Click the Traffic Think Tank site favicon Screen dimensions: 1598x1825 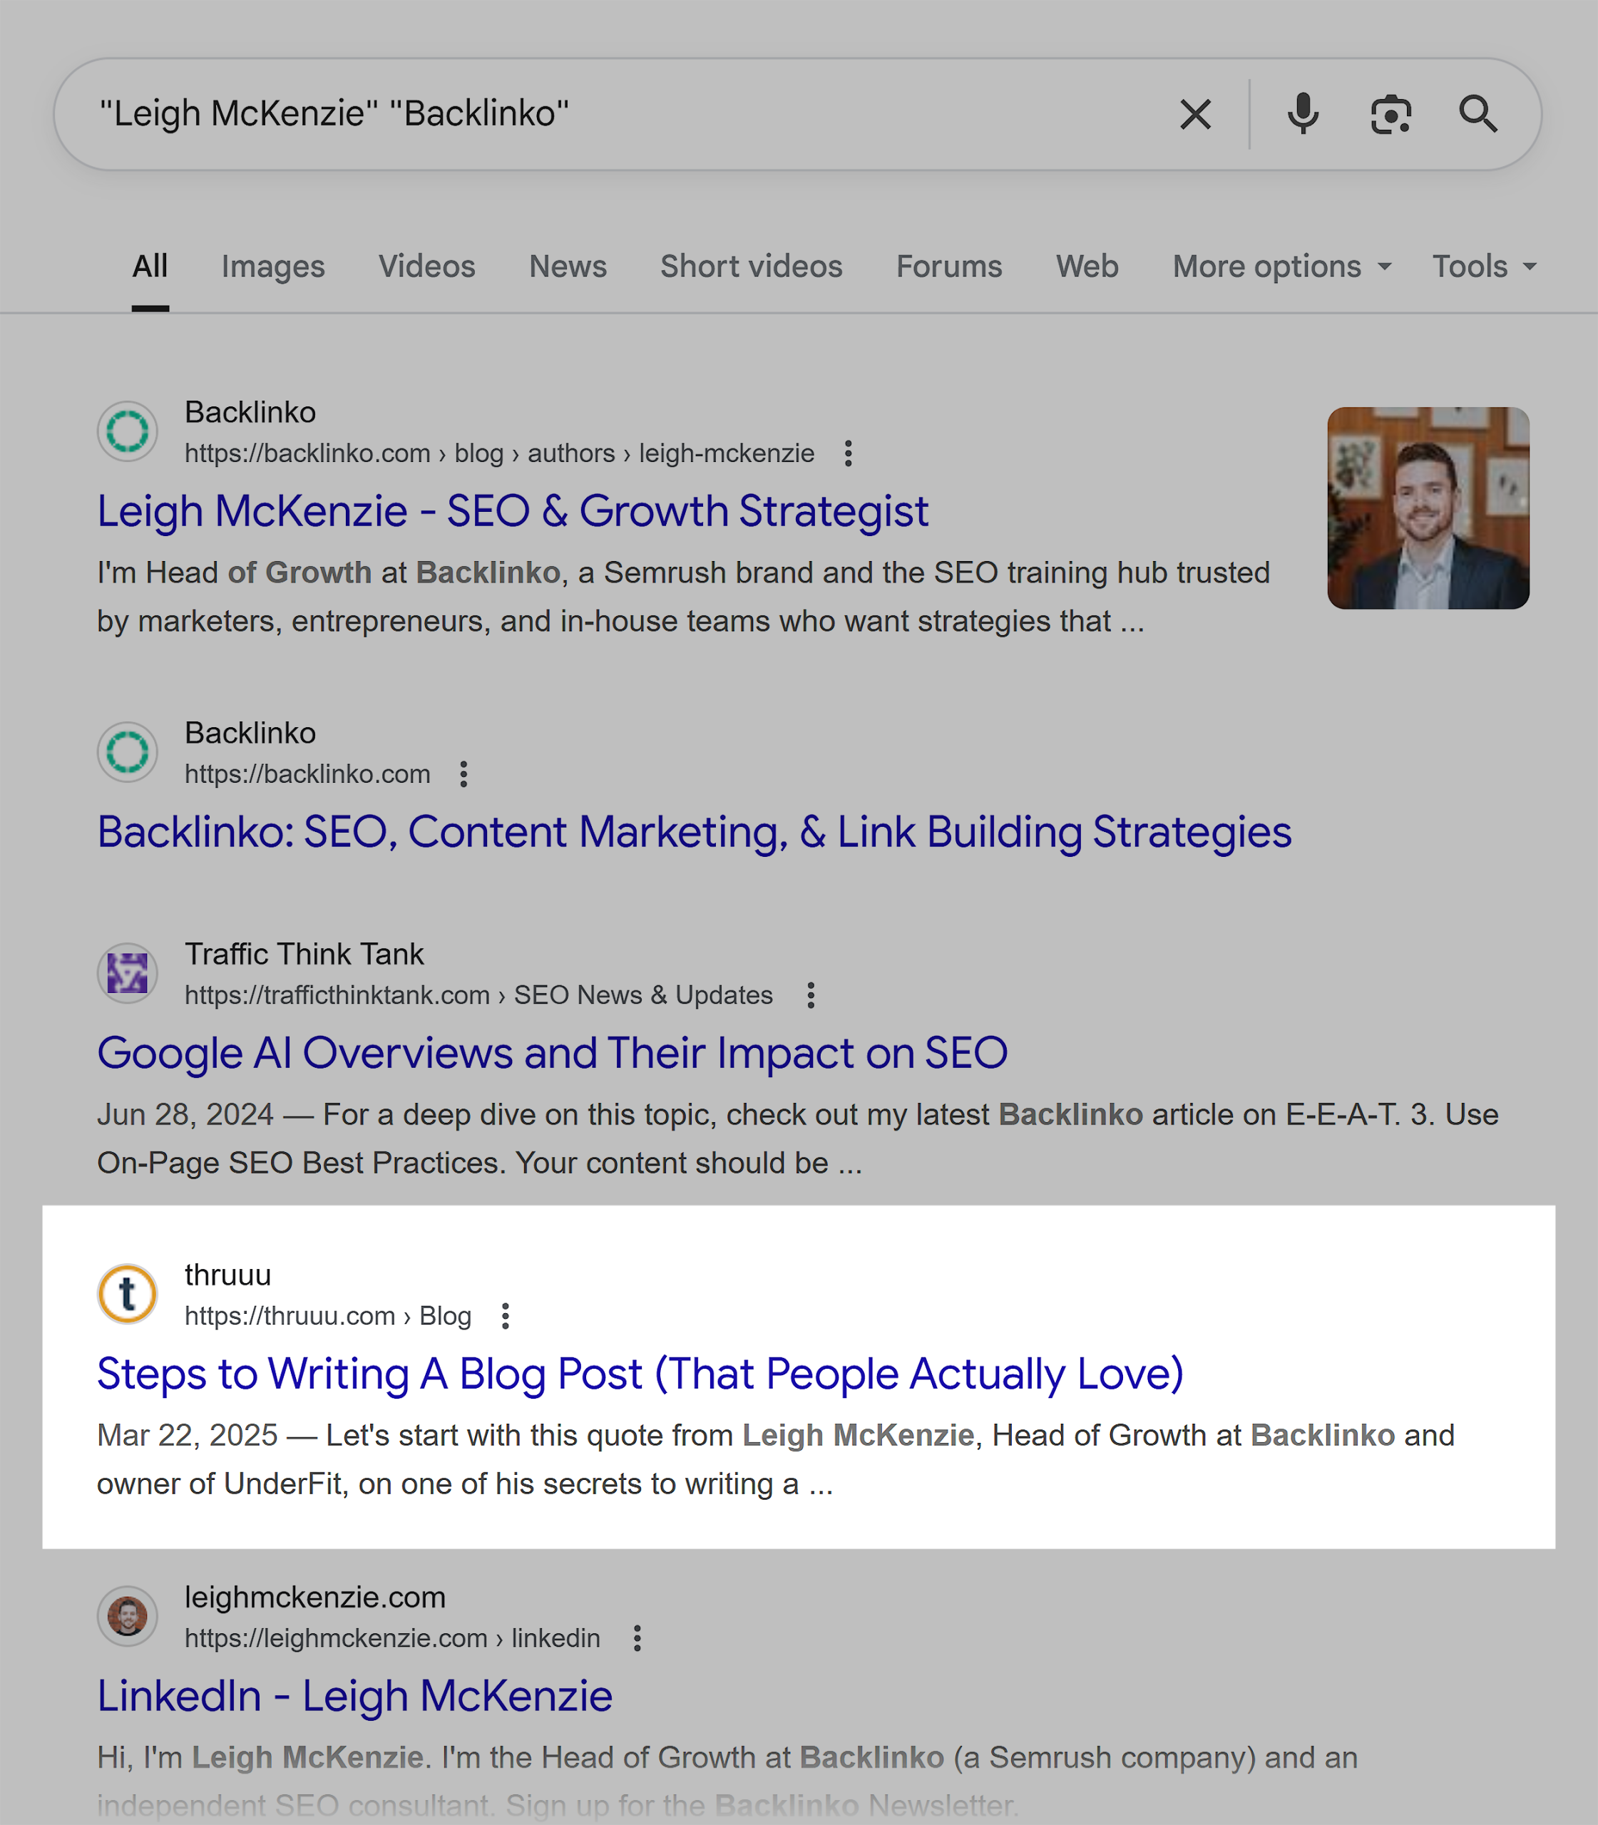coord(127,972)
